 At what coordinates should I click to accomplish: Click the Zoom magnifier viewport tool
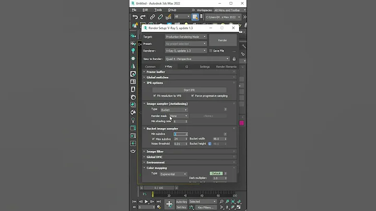(221, 202)
